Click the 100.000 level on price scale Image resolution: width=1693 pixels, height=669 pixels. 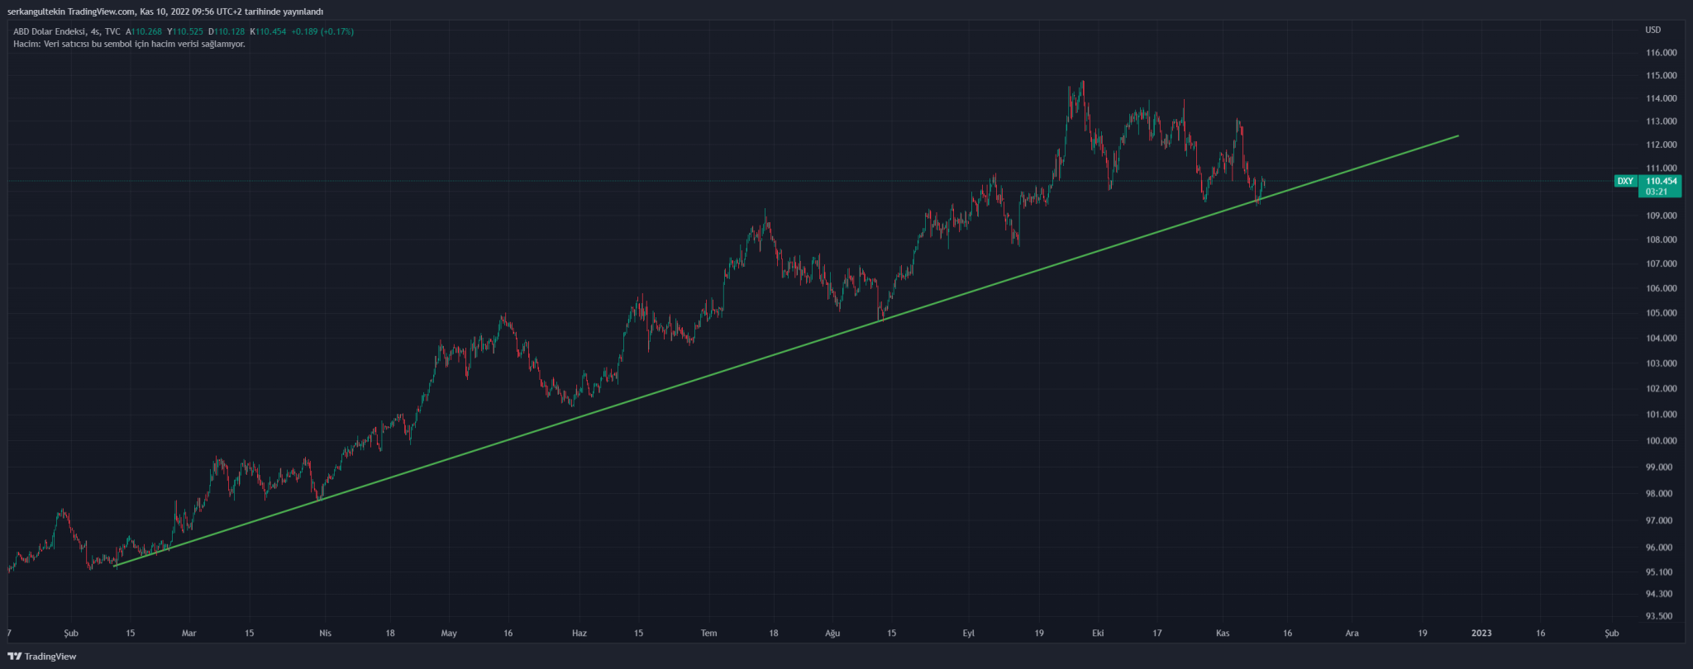[1661, 441]
